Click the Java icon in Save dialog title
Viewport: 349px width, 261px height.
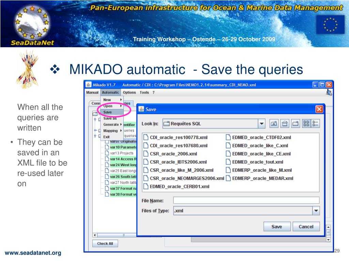tap(141, 109)
